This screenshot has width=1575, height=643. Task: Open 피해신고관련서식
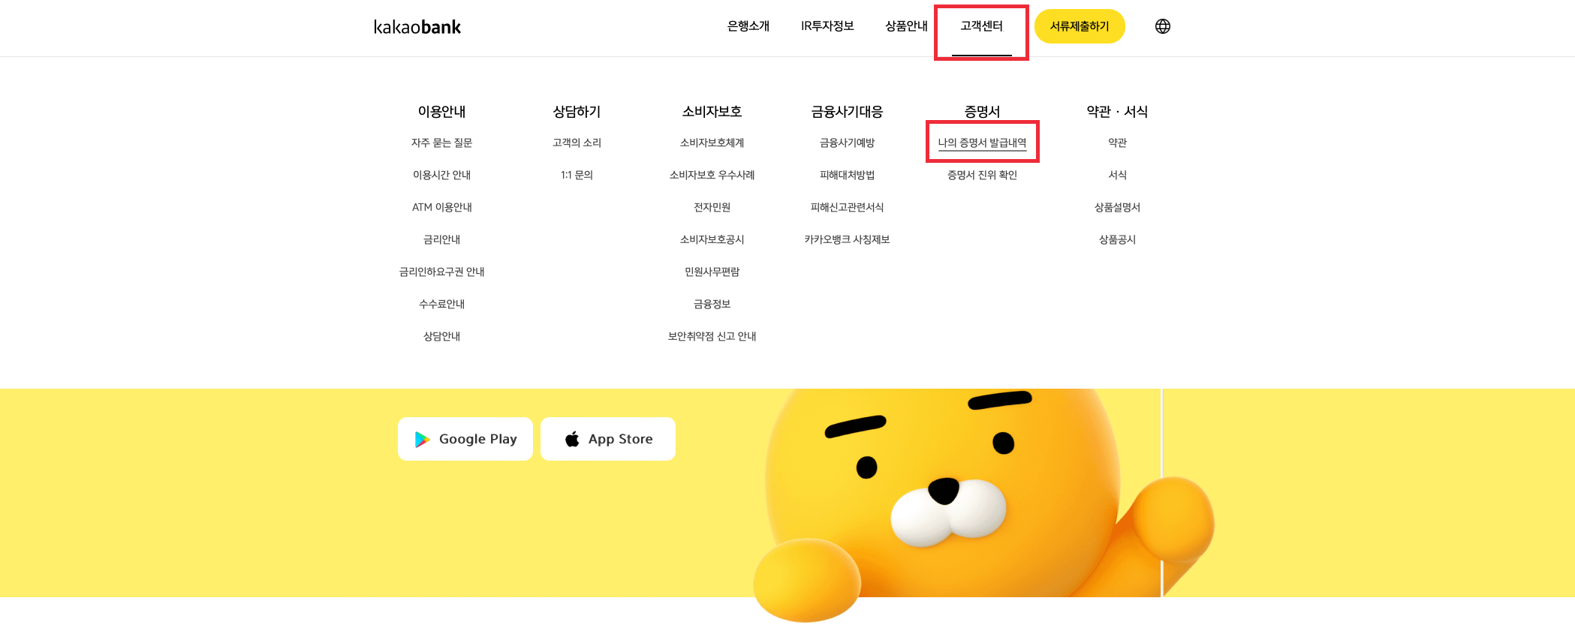[x=848, y=207]
